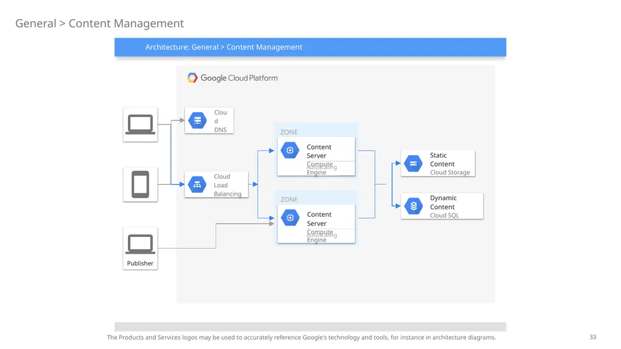Click the Cloud SQL hexagon icon
The width and height of the screenshot is (621, 349).
pyautogui.click(x=414, y=206)
